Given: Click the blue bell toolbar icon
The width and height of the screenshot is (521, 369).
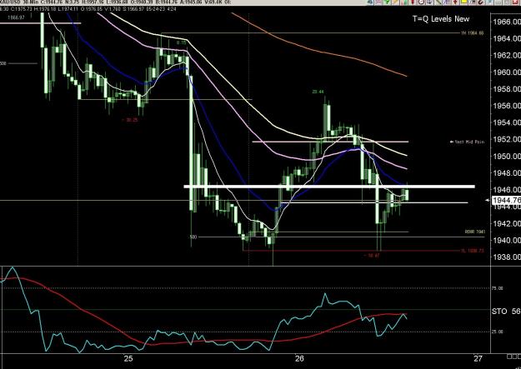Looking at the screenshot, I should point(369,2).
